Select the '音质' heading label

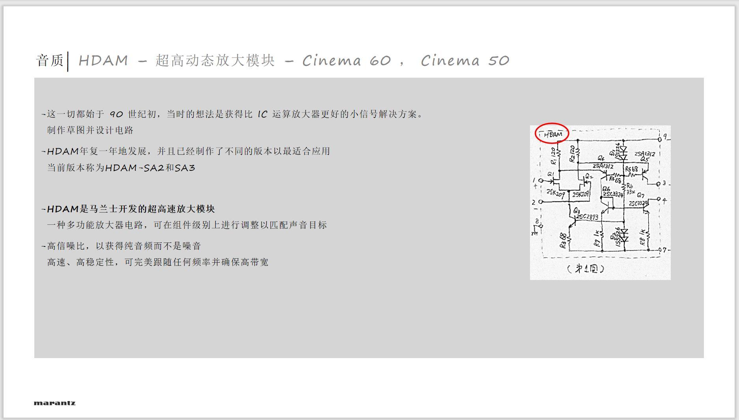click(x=50, y=61)
